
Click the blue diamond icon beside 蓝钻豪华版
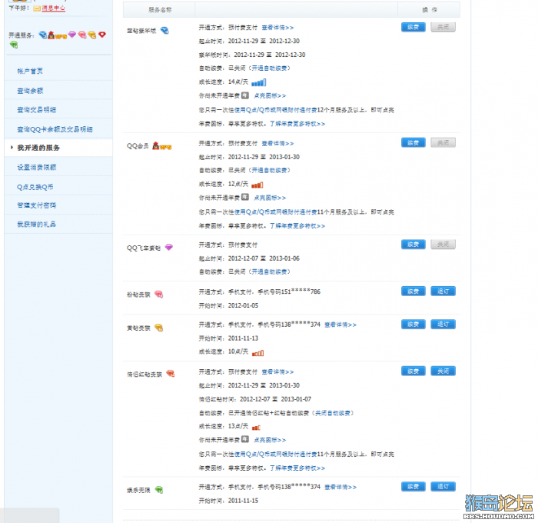[164, 30]
